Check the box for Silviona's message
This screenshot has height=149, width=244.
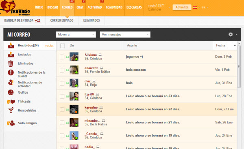(62, 57)
